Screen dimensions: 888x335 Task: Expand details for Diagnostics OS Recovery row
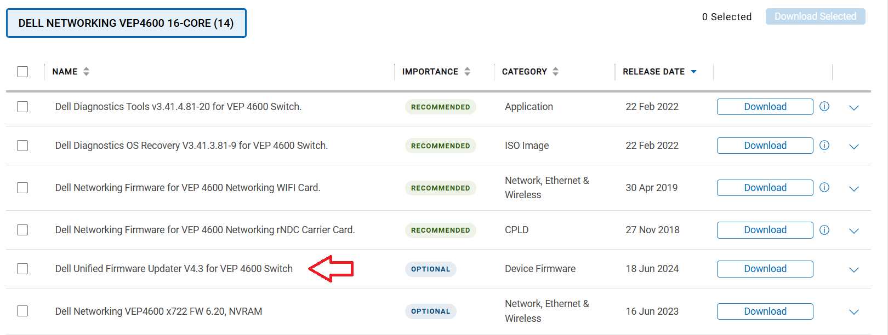coord(853,147)
